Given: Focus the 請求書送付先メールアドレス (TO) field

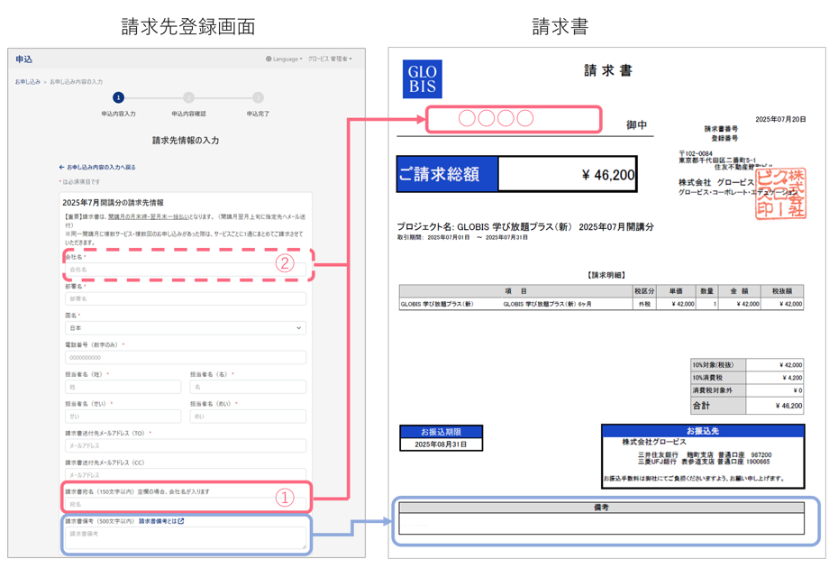Looking at the screenshot, I should (x=186, y=445).
